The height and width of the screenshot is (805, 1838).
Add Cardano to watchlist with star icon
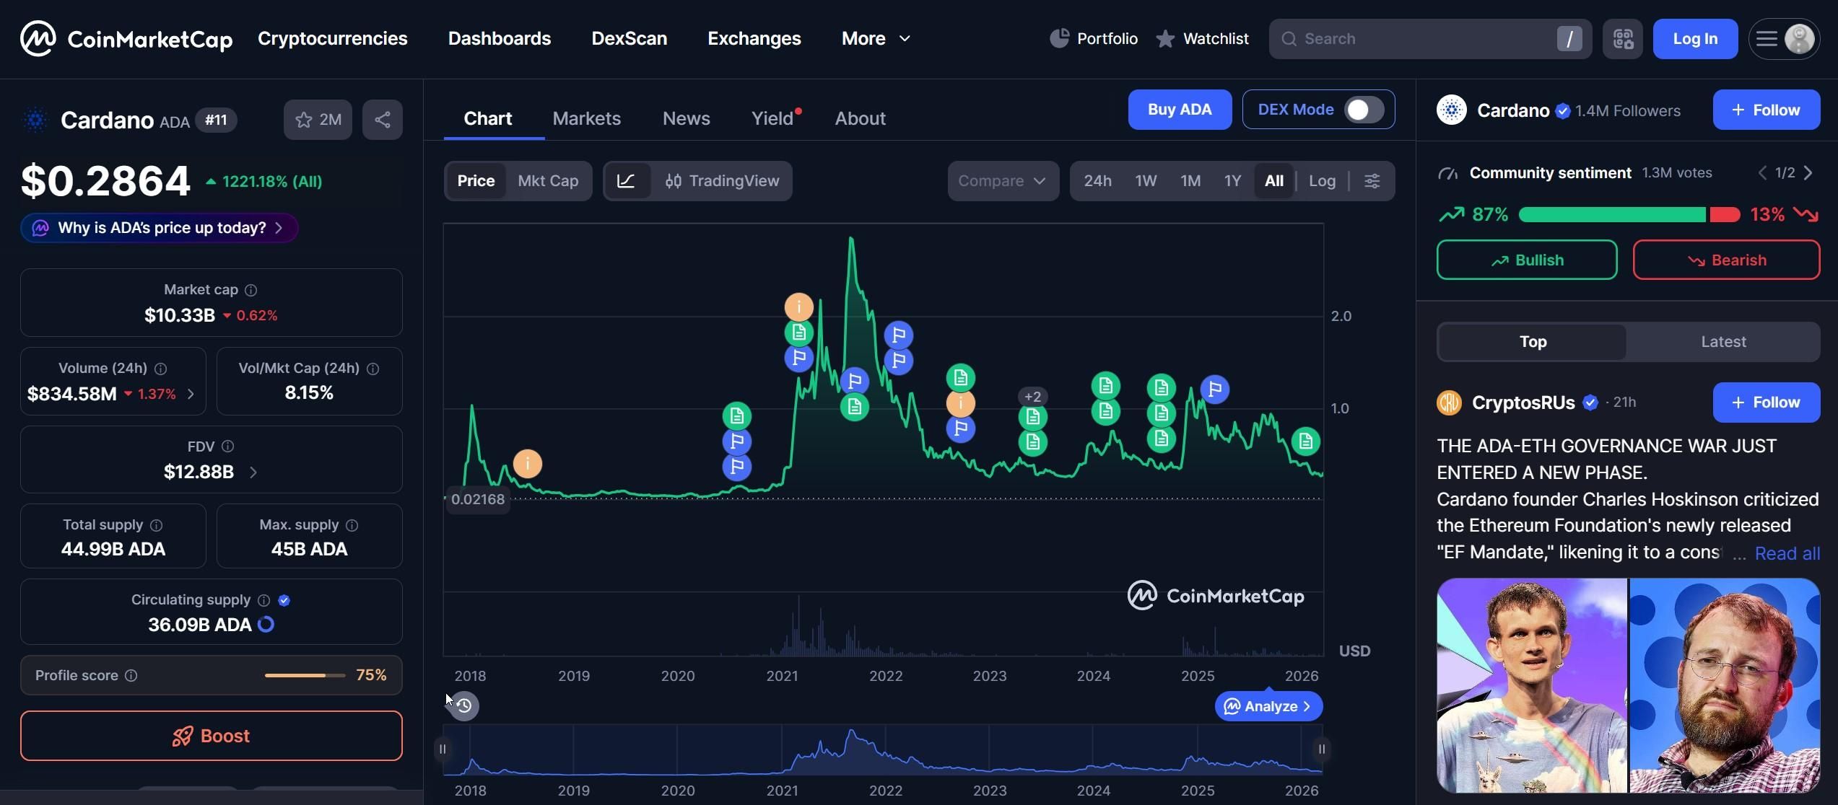[x=318, y=120]
